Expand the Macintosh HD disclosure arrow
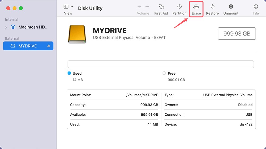This screenshot has height=149, width=266. [6, 27]
